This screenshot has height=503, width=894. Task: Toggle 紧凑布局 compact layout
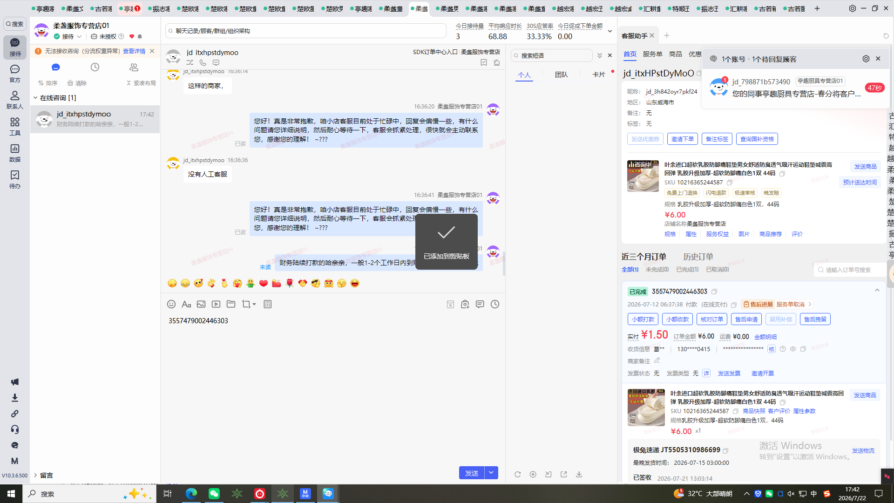coord(141,83)
